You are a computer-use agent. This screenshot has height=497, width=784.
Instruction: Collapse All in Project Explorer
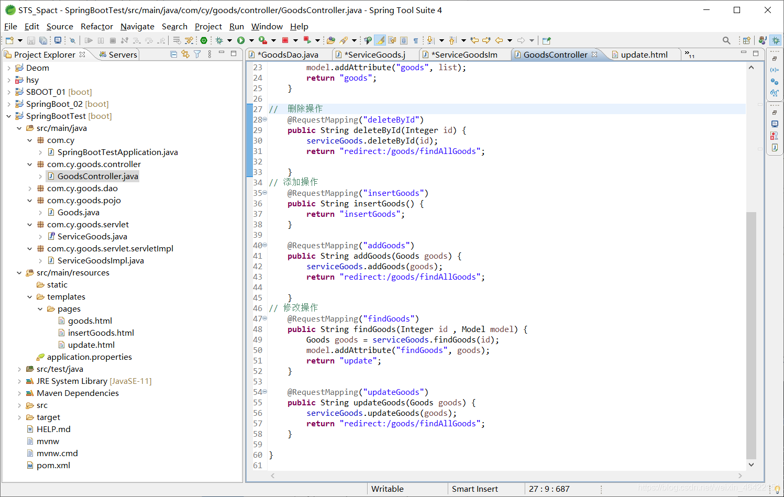[x=174, y=54]
